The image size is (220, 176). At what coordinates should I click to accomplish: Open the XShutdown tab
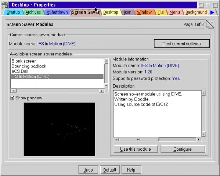click(x=57, y=12)
